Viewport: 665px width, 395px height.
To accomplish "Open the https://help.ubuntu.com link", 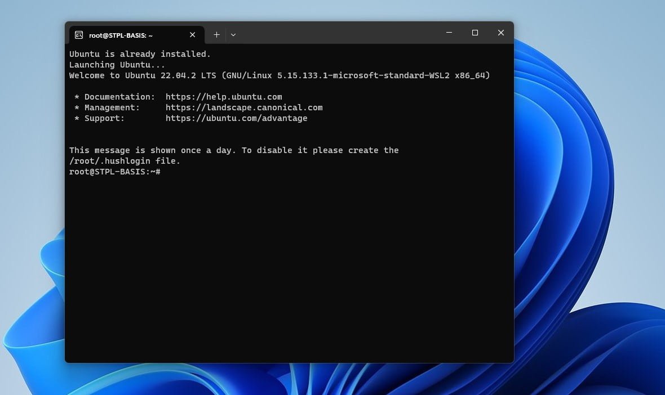I will [224, 97].
